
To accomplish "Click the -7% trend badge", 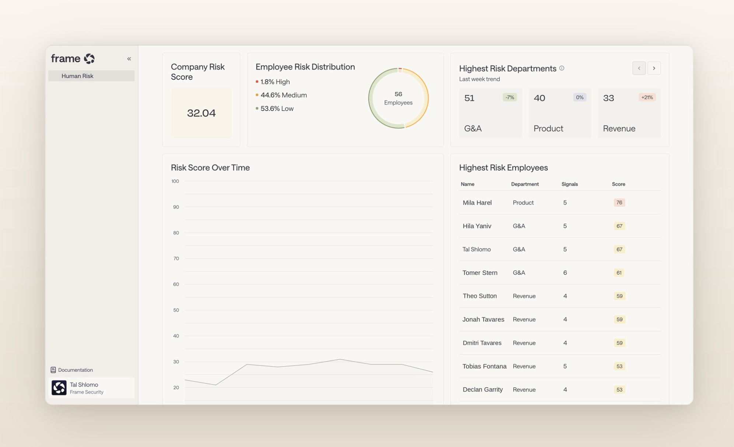I will point(510,97).
